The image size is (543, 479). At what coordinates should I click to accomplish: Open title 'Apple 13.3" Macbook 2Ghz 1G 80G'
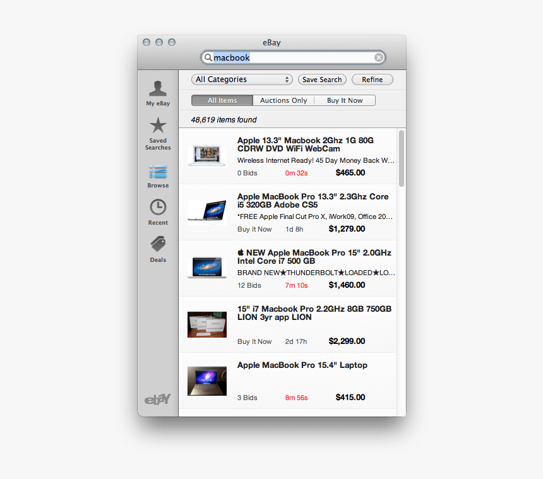tap(306, 141)
